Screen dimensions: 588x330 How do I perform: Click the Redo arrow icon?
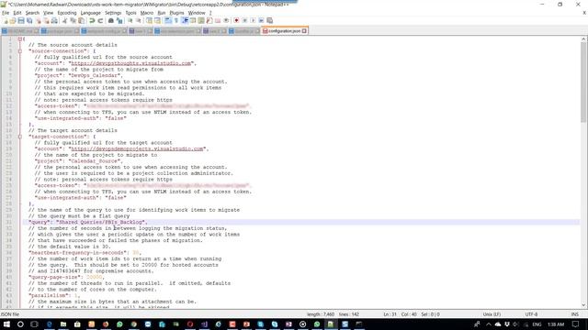(100, 20)
